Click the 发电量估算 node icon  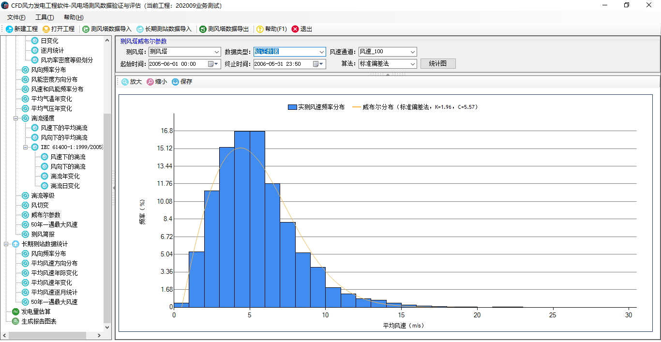coord(15,312)
